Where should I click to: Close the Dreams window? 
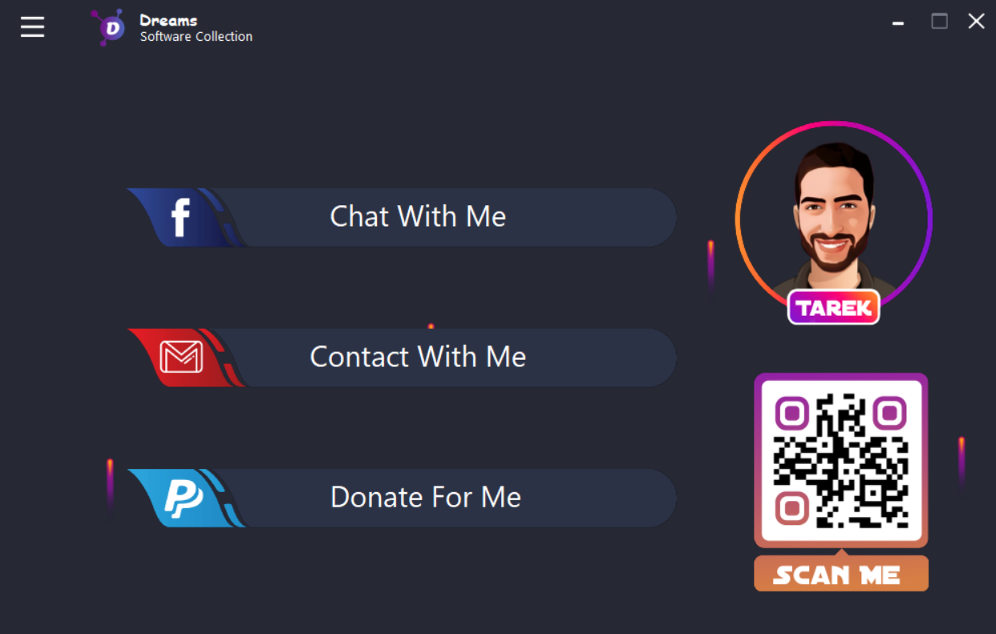click(976, 22)
